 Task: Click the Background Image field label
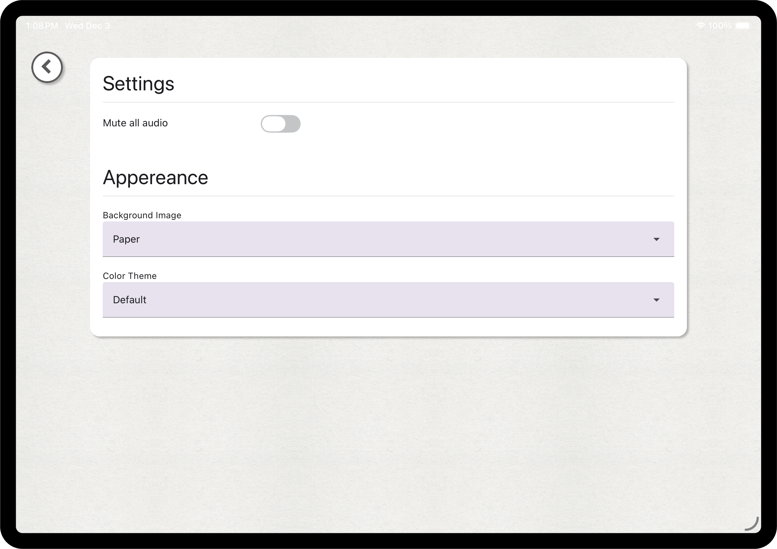coord(142,215)
